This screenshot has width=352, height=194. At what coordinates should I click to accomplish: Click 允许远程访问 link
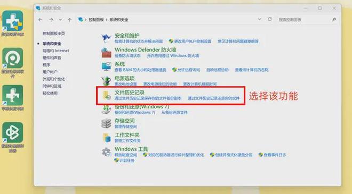coord(189,70)
